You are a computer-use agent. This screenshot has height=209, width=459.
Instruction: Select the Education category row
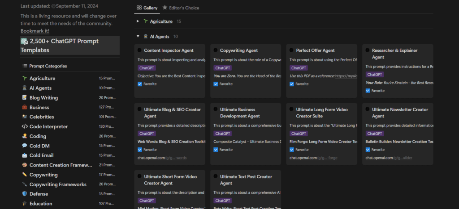click(69, 204)
